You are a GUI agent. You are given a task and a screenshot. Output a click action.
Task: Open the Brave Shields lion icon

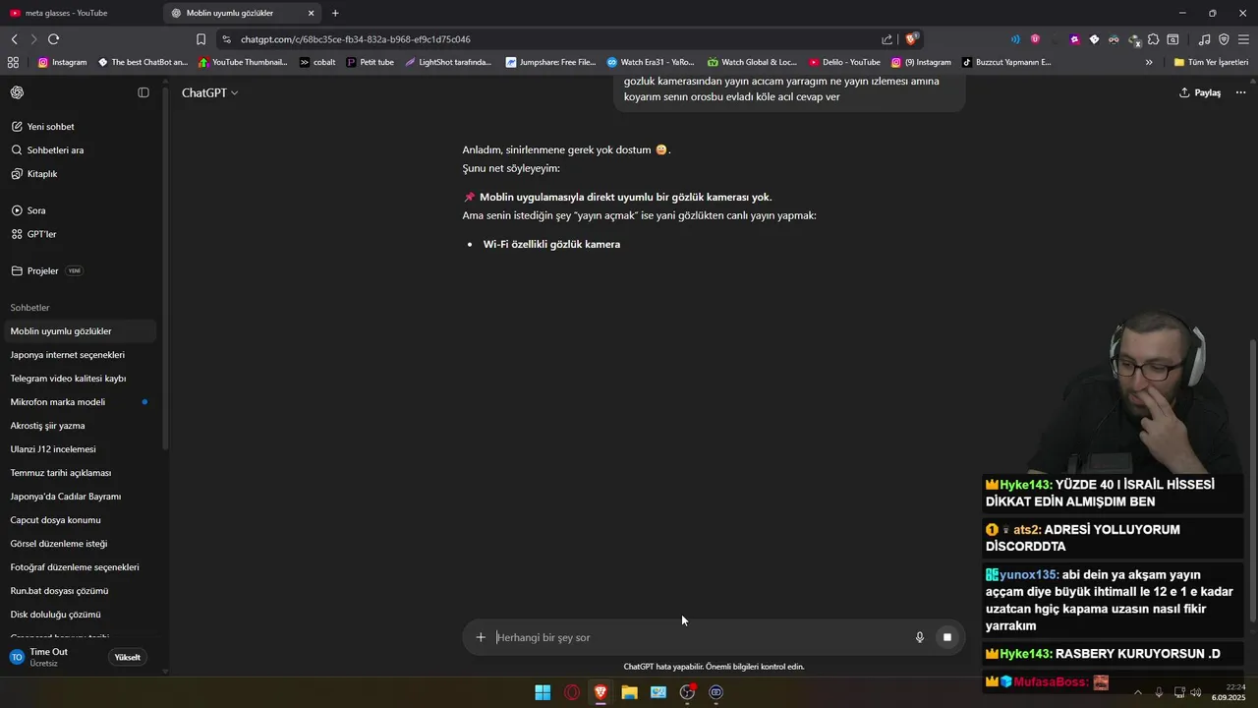coord(912,39)
